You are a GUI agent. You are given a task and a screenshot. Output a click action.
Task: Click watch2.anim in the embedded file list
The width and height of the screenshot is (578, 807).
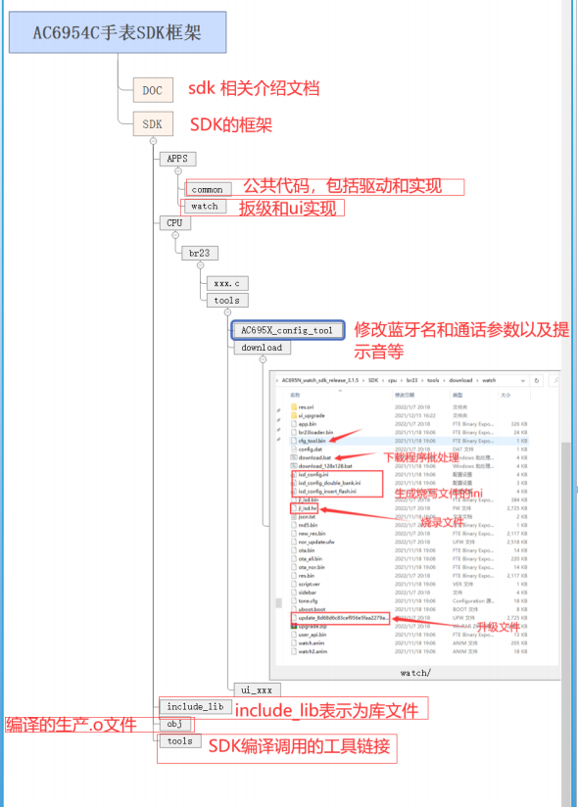click(x=313, y=651)
